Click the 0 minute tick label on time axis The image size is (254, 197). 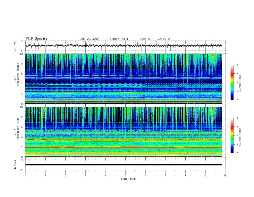[25, 175]
